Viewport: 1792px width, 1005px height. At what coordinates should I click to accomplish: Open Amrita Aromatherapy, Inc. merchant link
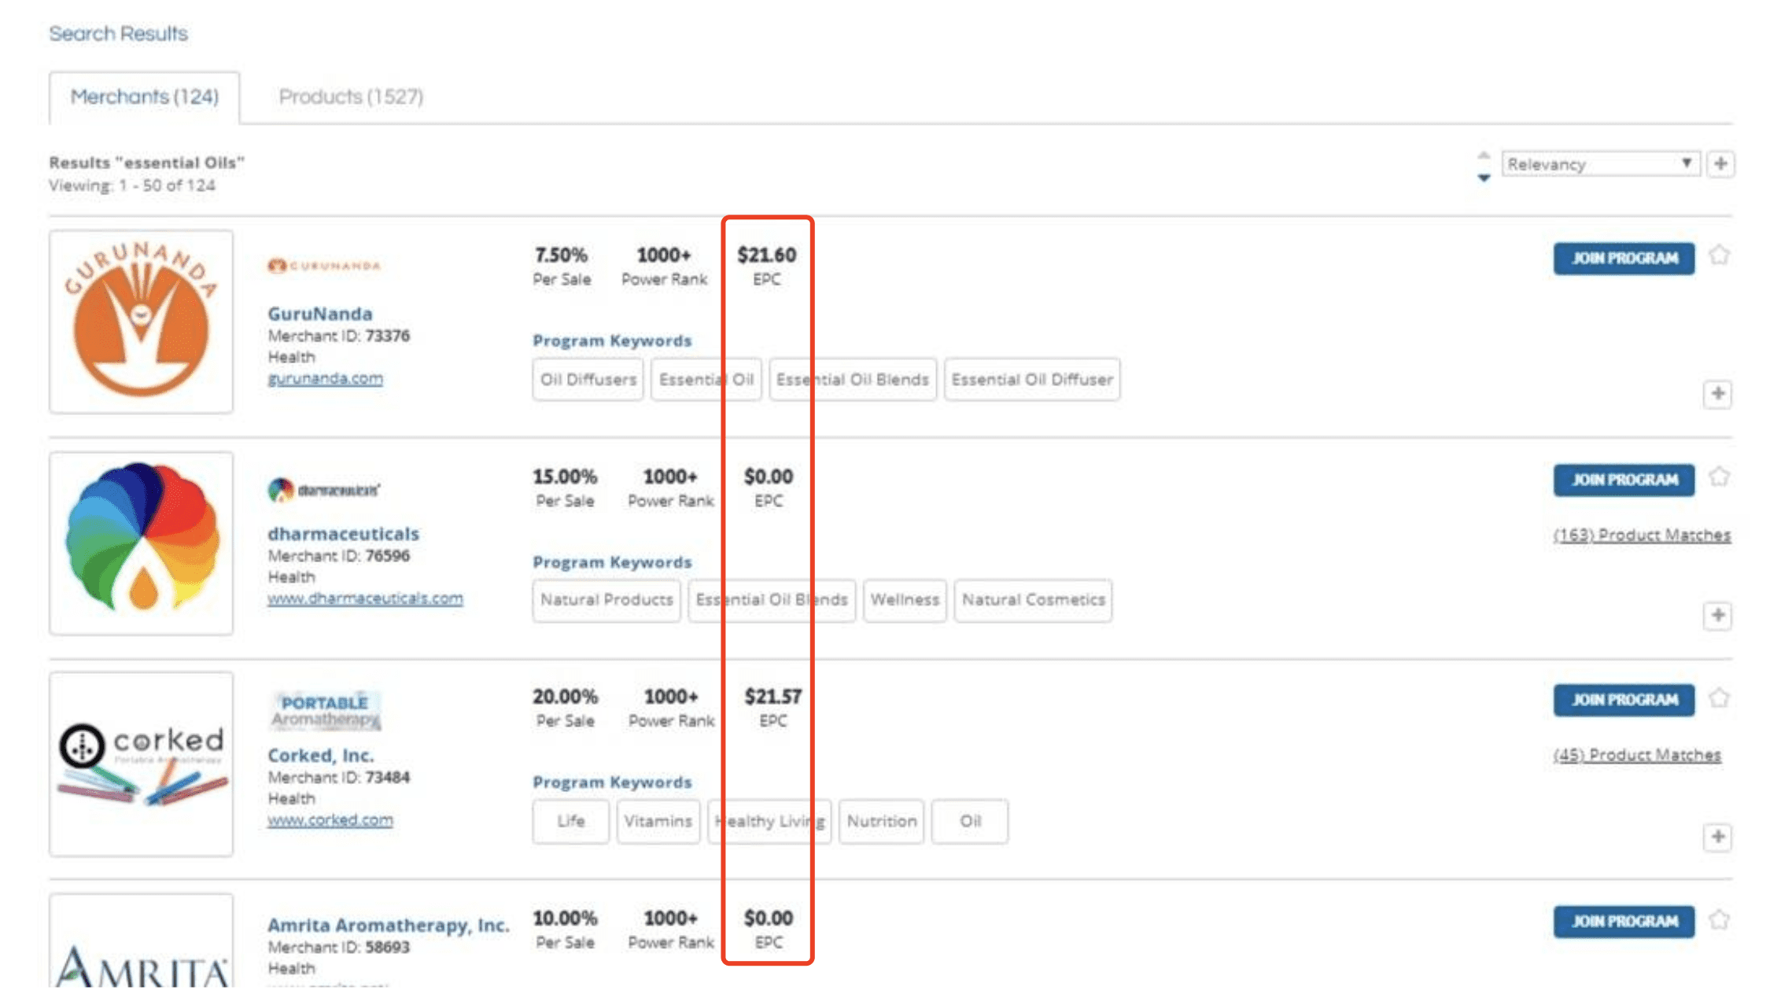[389, 926]
